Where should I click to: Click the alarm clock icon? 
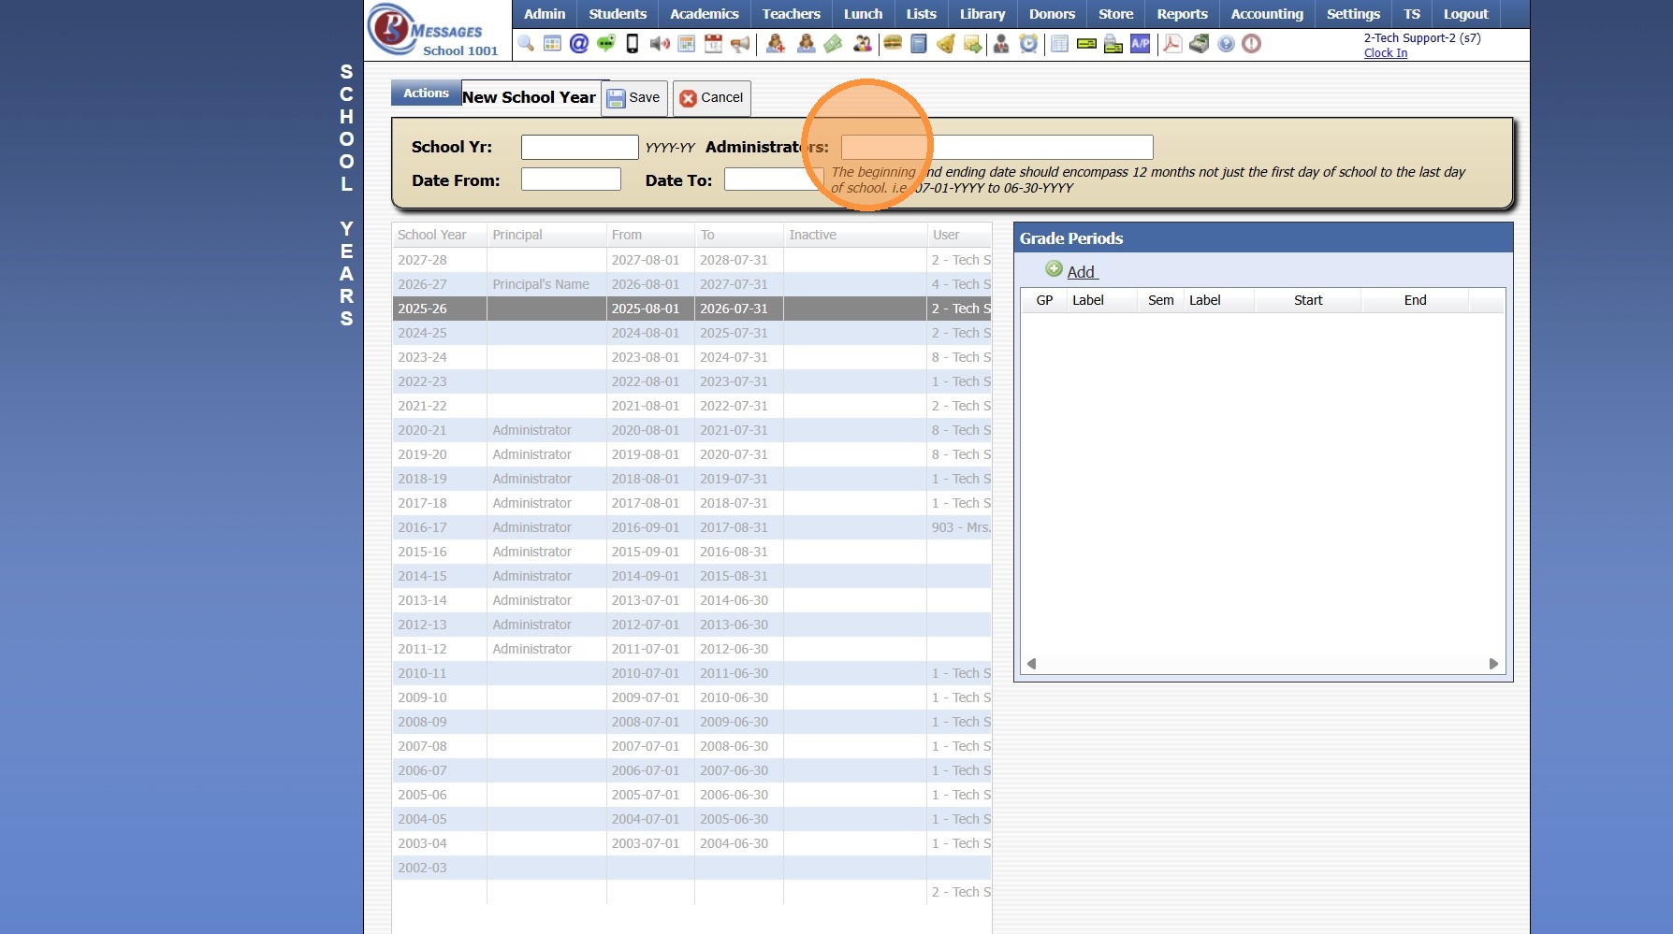1028,44
